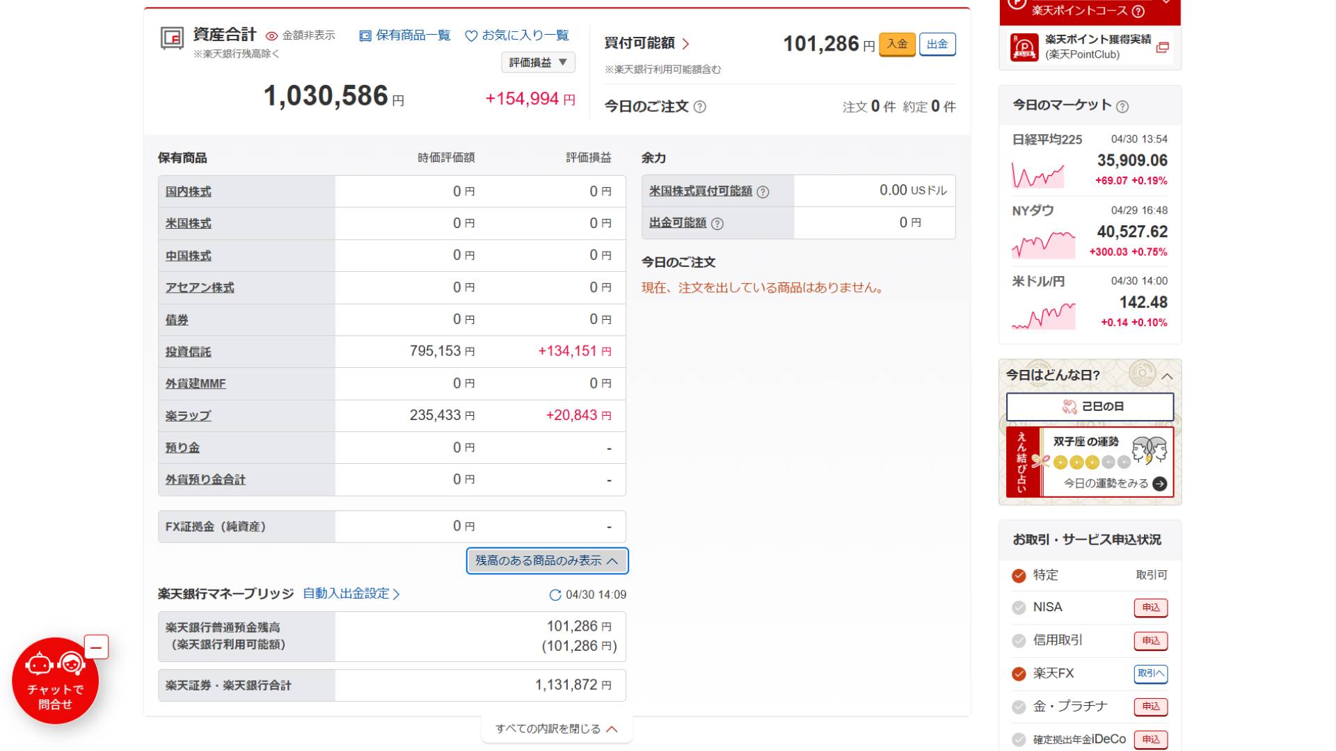Open 債券 holdings link

[x=177, y=320]
